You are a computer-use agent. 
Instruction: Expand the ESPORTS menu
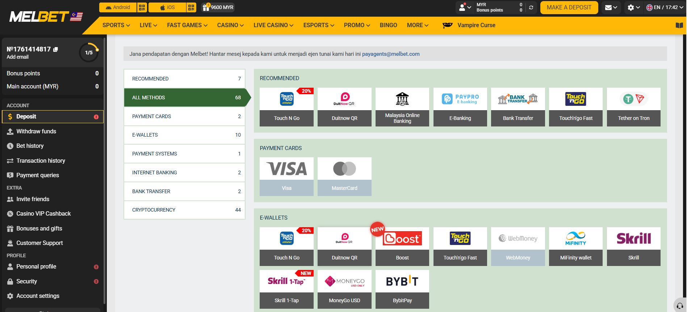pos(319,25)
